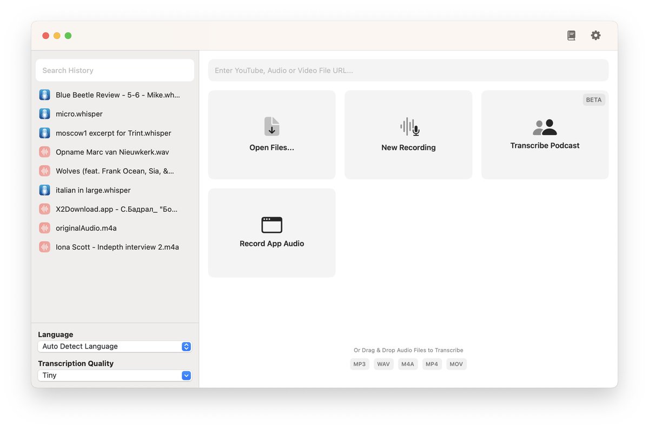
Task: Focus the YouTube, Audio or Video URL field
Action: (x=408, y=70)
